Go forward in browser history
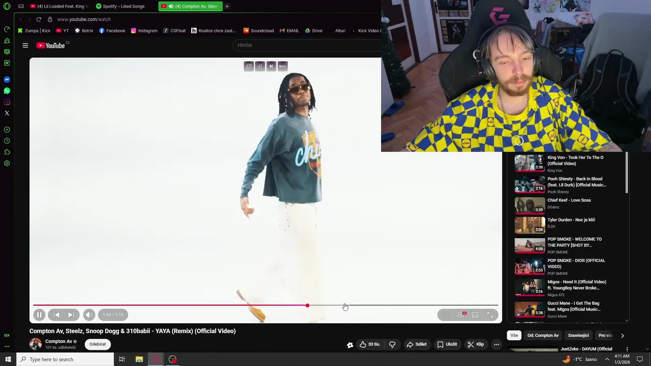The height and width of the screenshot is (366, 651). click(29, 19)
